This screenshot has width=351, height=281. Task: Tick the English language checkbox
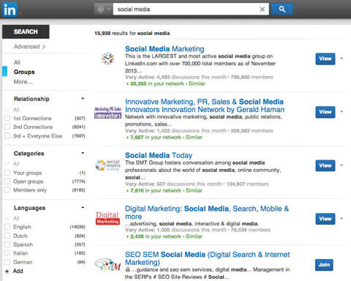[7, 227]
